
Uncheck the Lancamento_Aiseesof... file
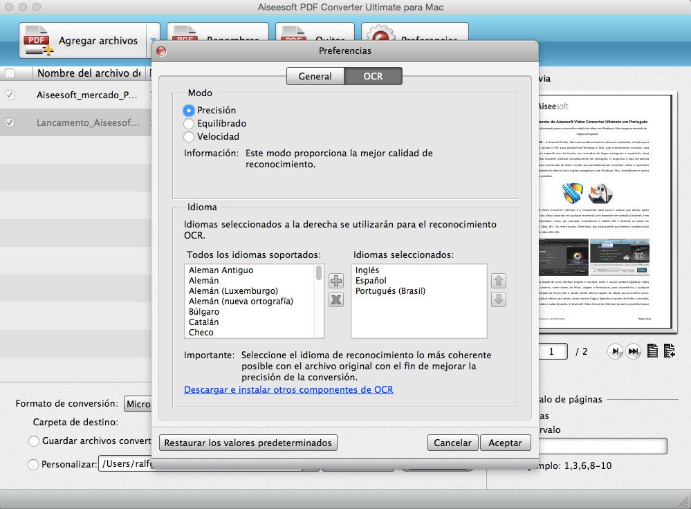pos(9,122)
